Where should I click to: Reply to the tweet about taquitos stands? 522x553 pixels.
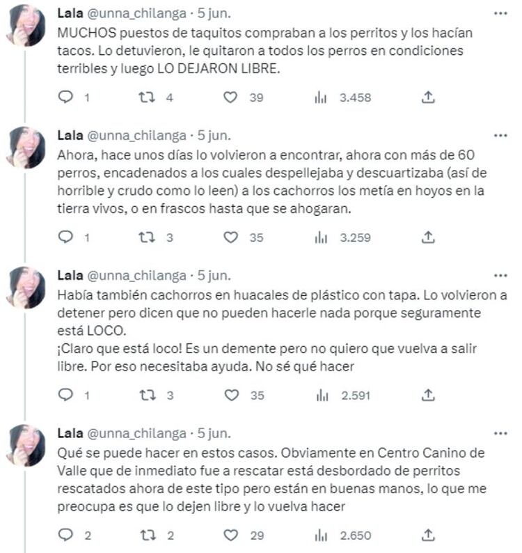[65, 98]
